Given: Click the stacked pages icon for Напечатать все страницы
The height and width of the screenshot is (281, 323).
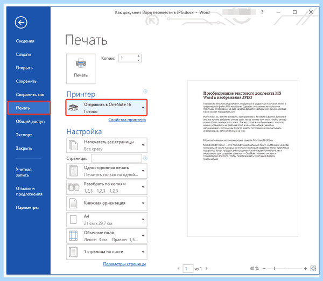Looking at the screenshot, I should point(73,145).
